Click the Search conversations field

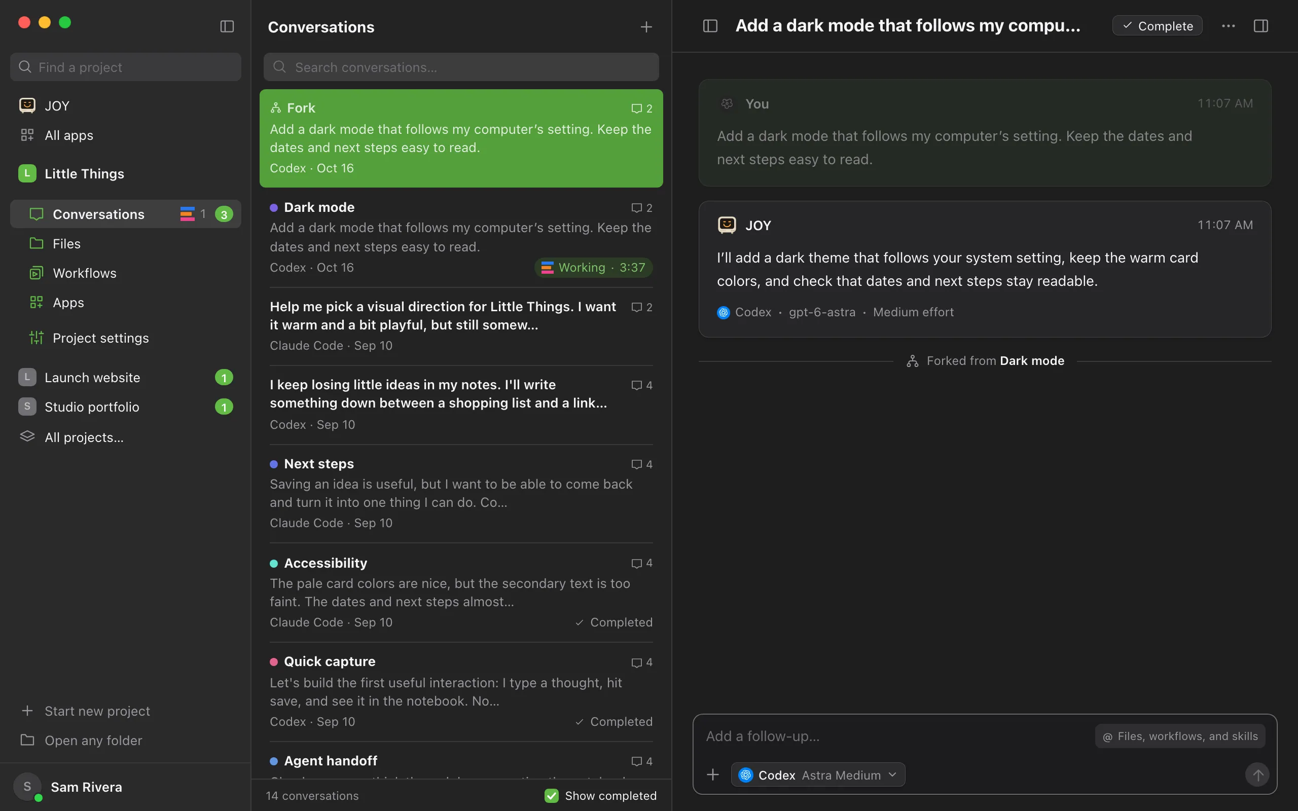[x=461, y=67]
